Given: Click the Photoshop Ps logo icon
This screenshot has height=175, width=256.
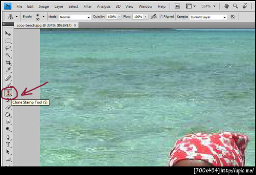Looking at the screenshot, I should 8,6.
